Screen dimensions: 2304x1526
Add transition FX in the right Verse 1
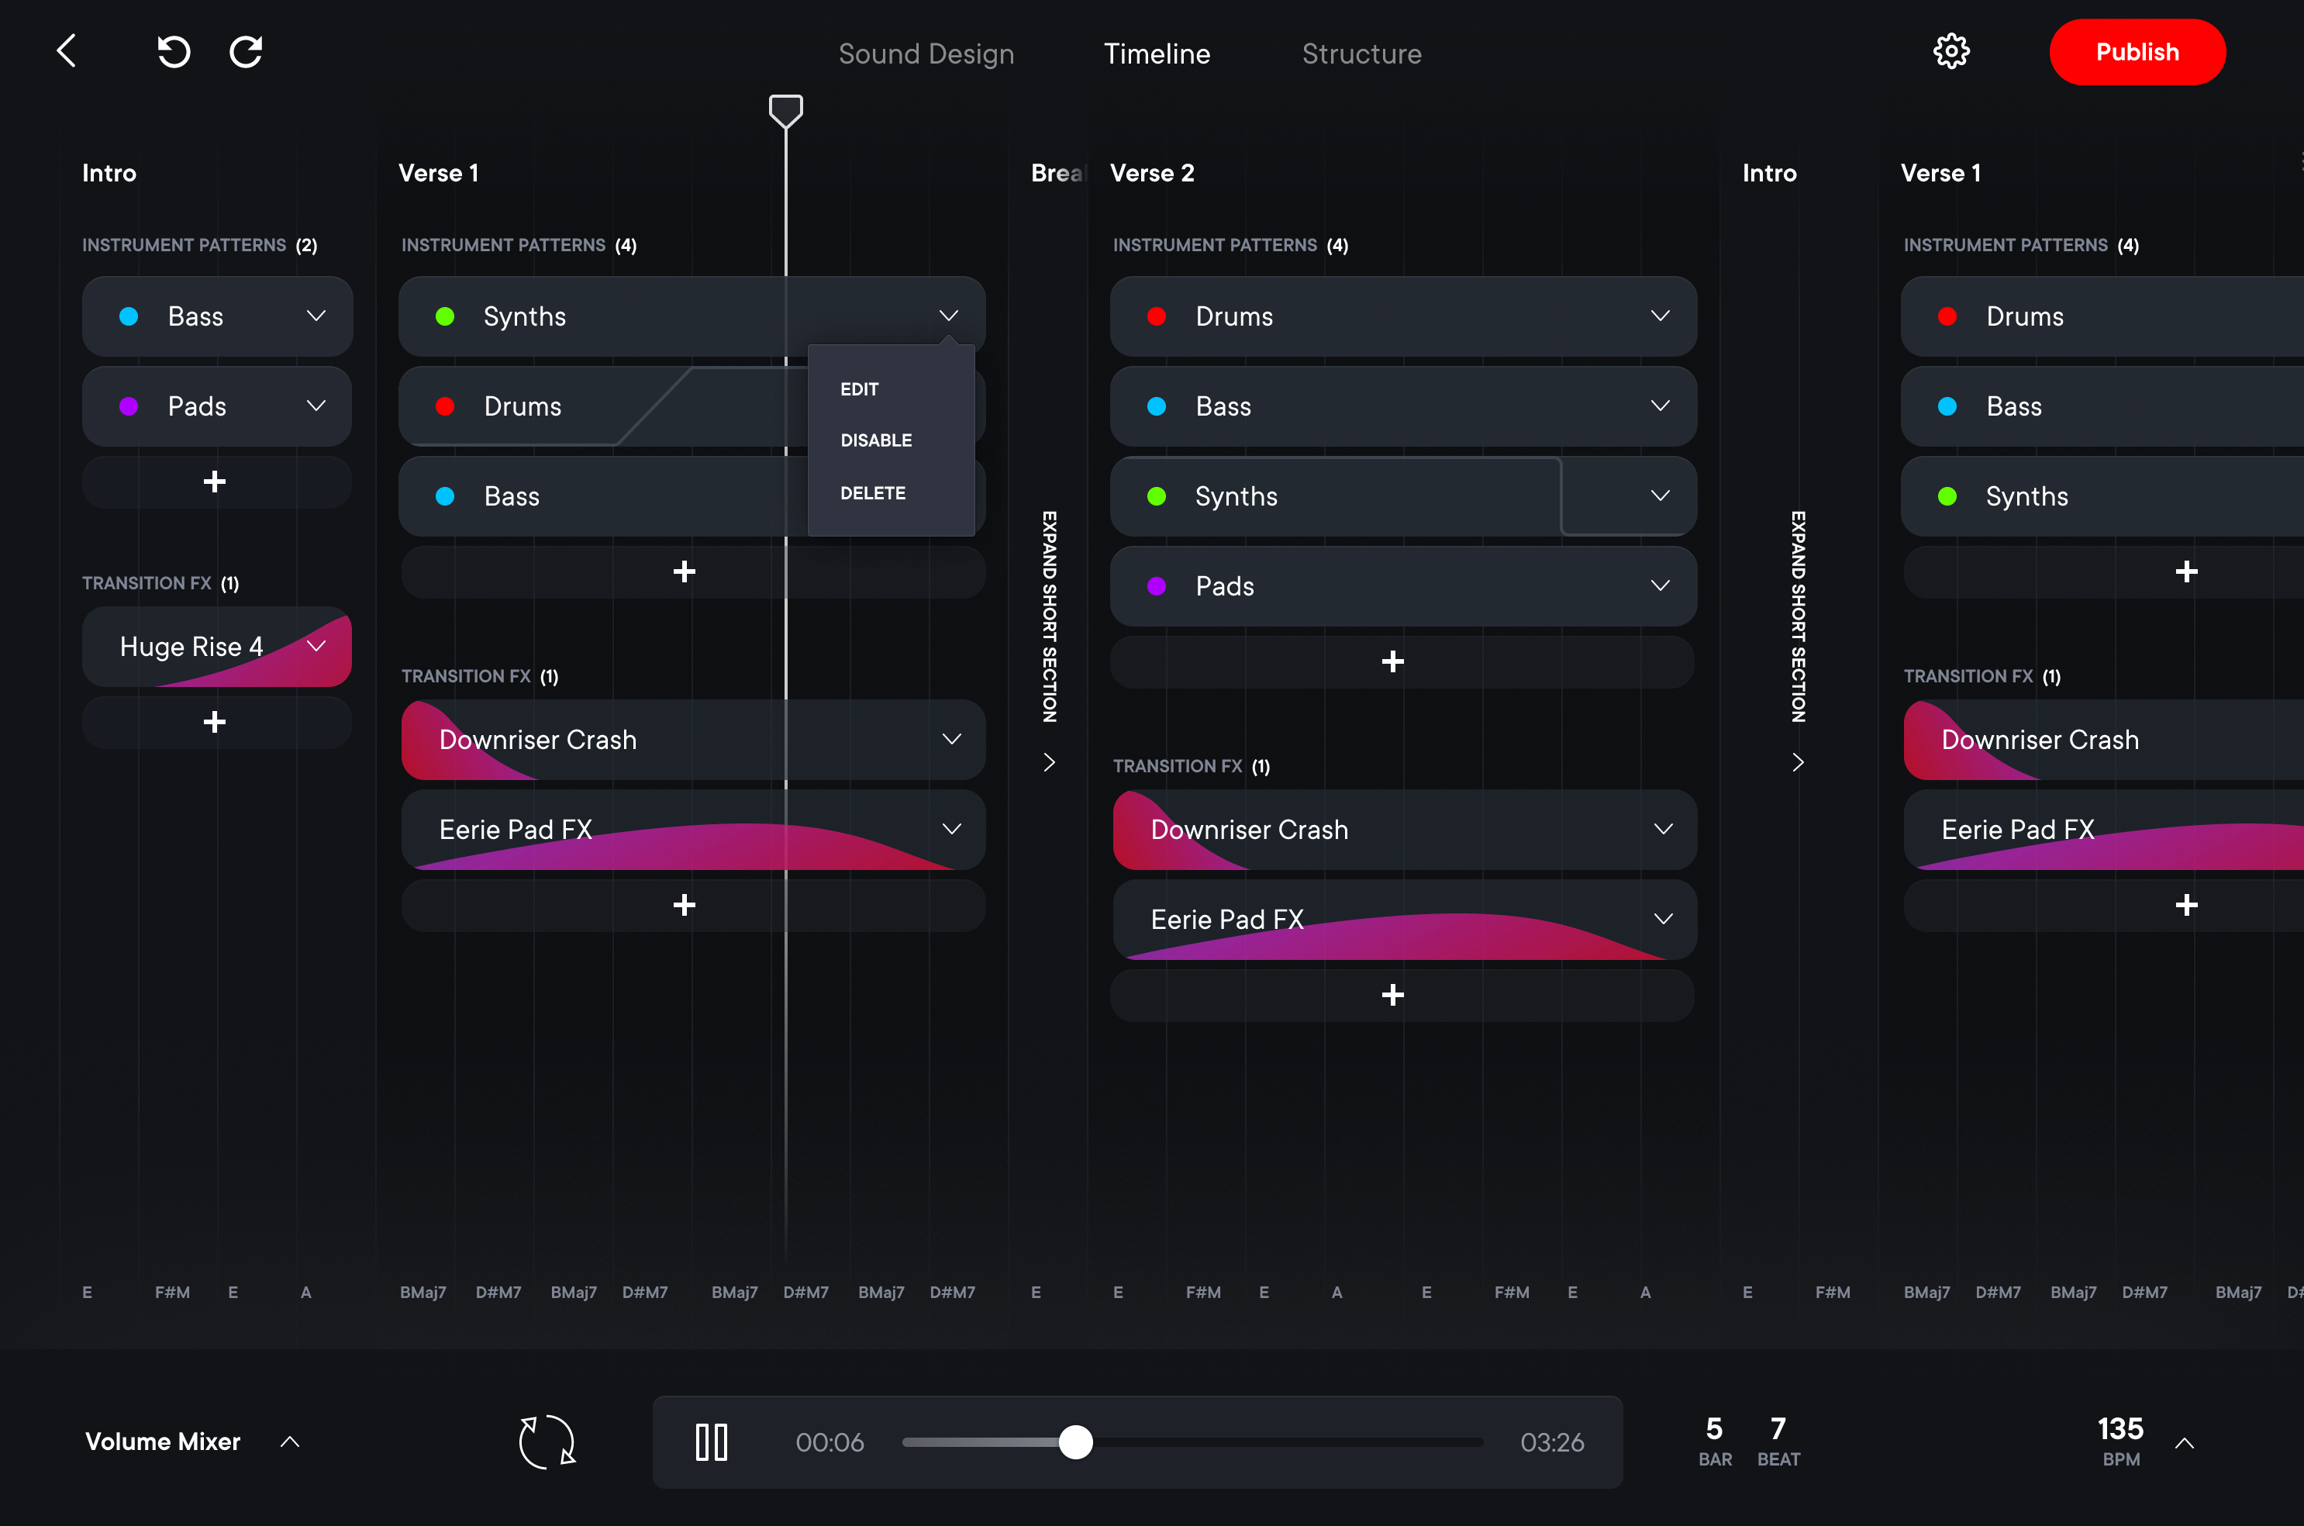(x=2186, y=905)
